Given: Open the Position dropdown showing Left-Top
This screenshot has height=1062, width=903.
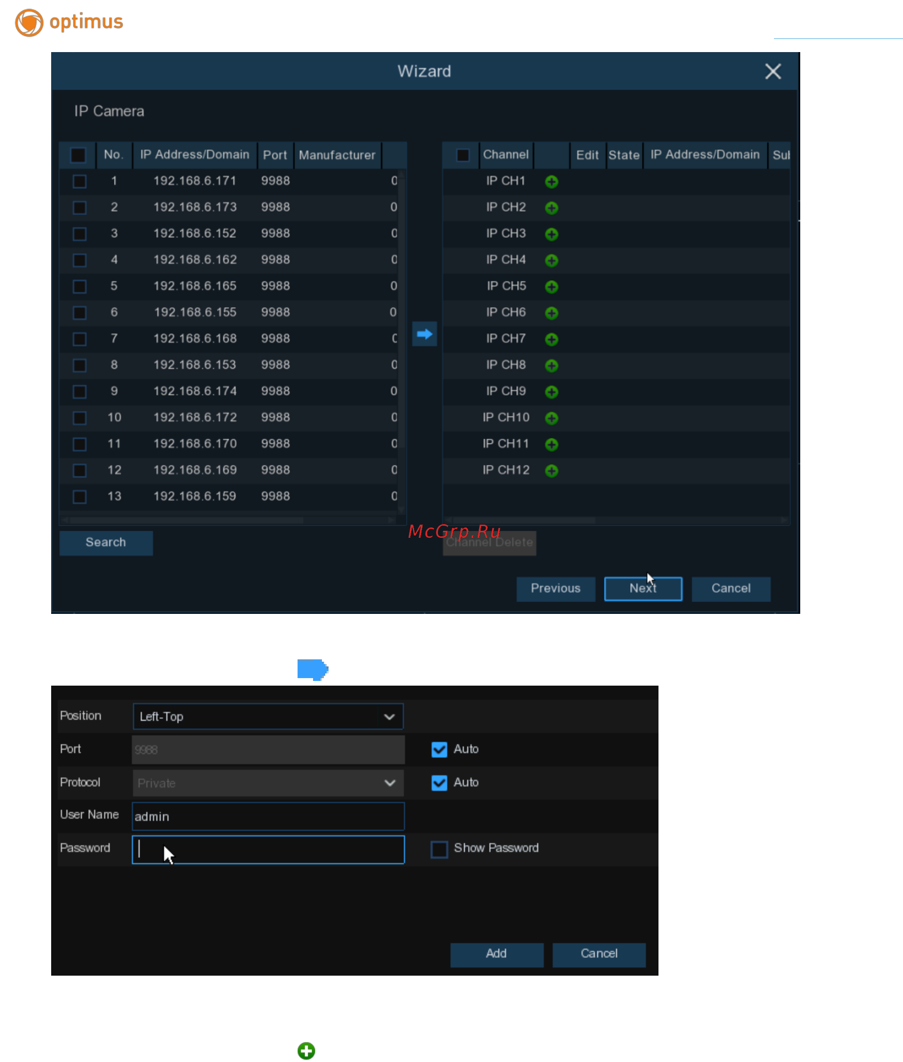Looking at the screenshot, I should click(268, 717).
